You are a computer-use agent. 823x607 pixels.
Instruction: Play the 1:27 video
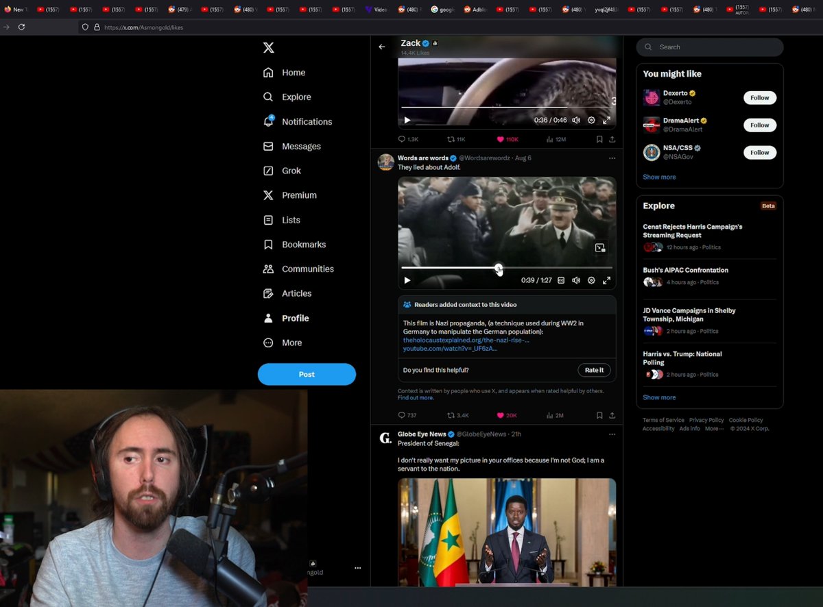407,280
